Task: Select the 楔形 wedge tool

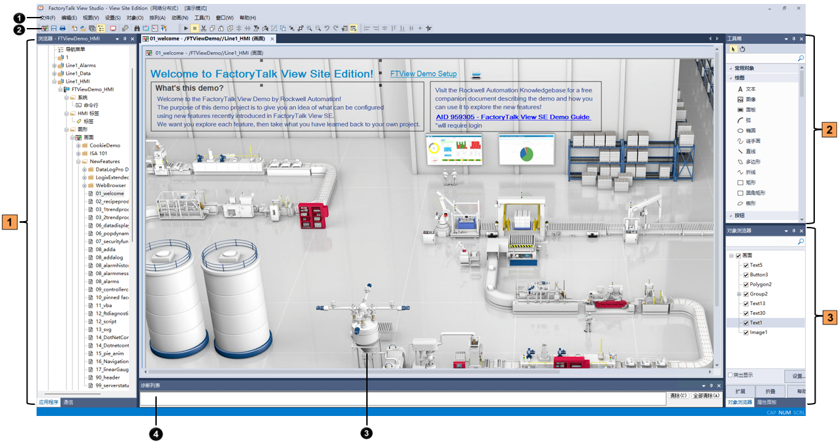Action: [746, 203]
